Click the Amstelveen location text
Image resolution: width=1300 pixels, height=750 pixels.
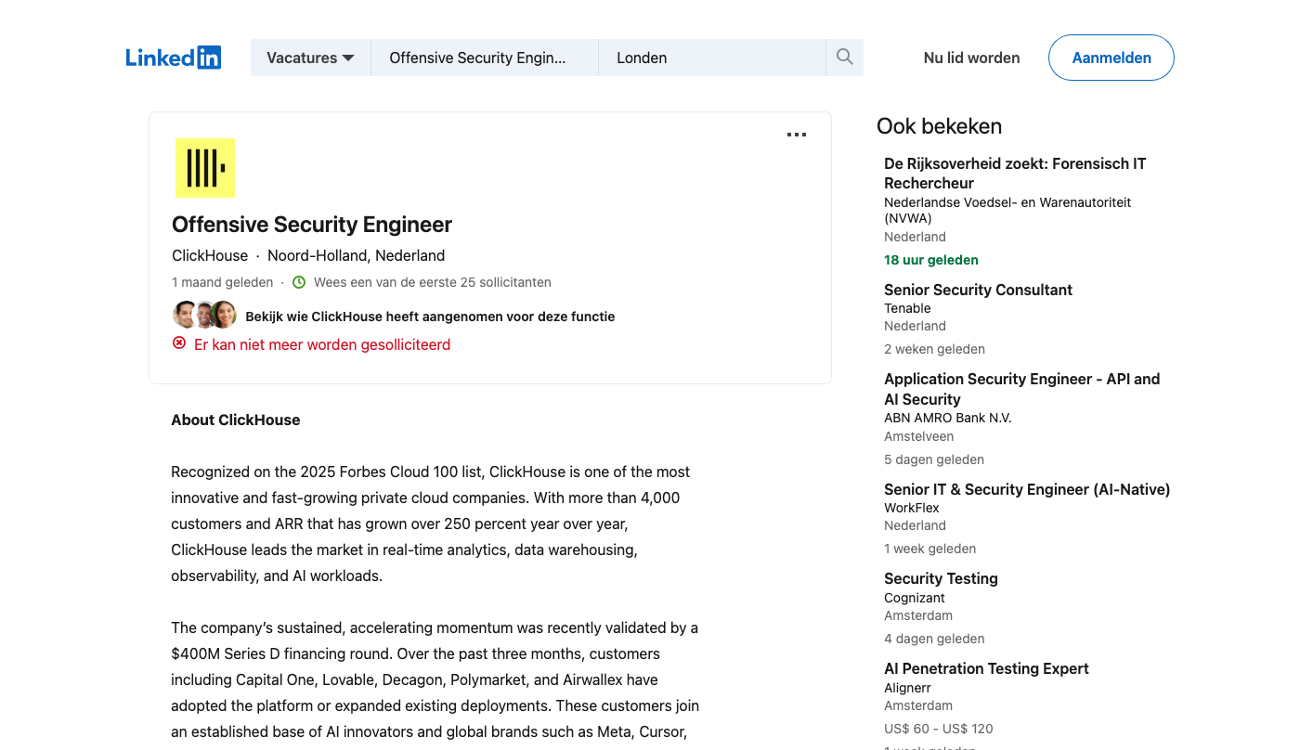[x=919, y=436]
